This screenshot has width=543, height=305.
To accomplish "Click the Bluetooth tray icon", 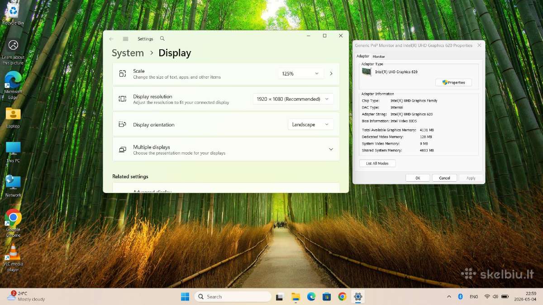I will 460,296.
